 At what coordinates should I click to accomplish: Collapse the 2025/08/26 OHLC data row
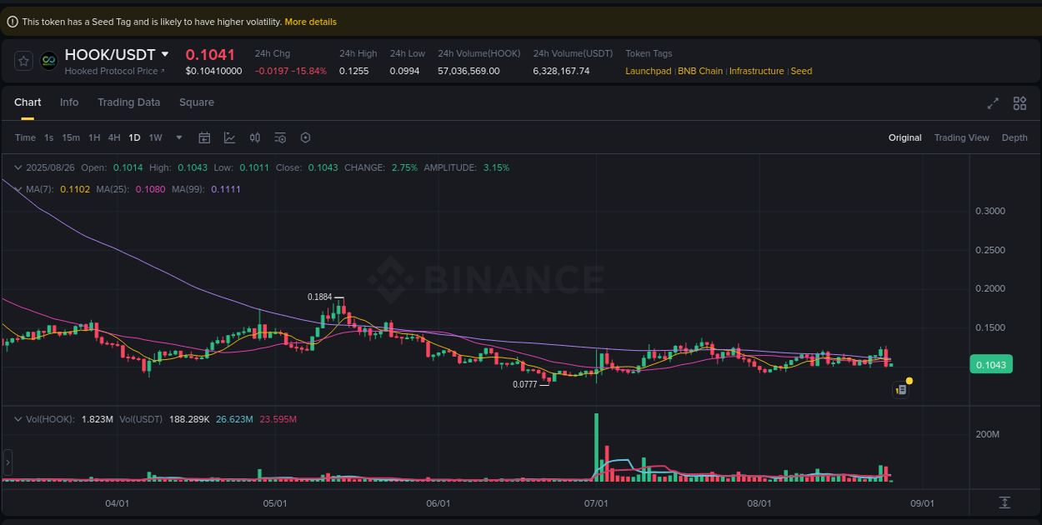tap(18, 167)
